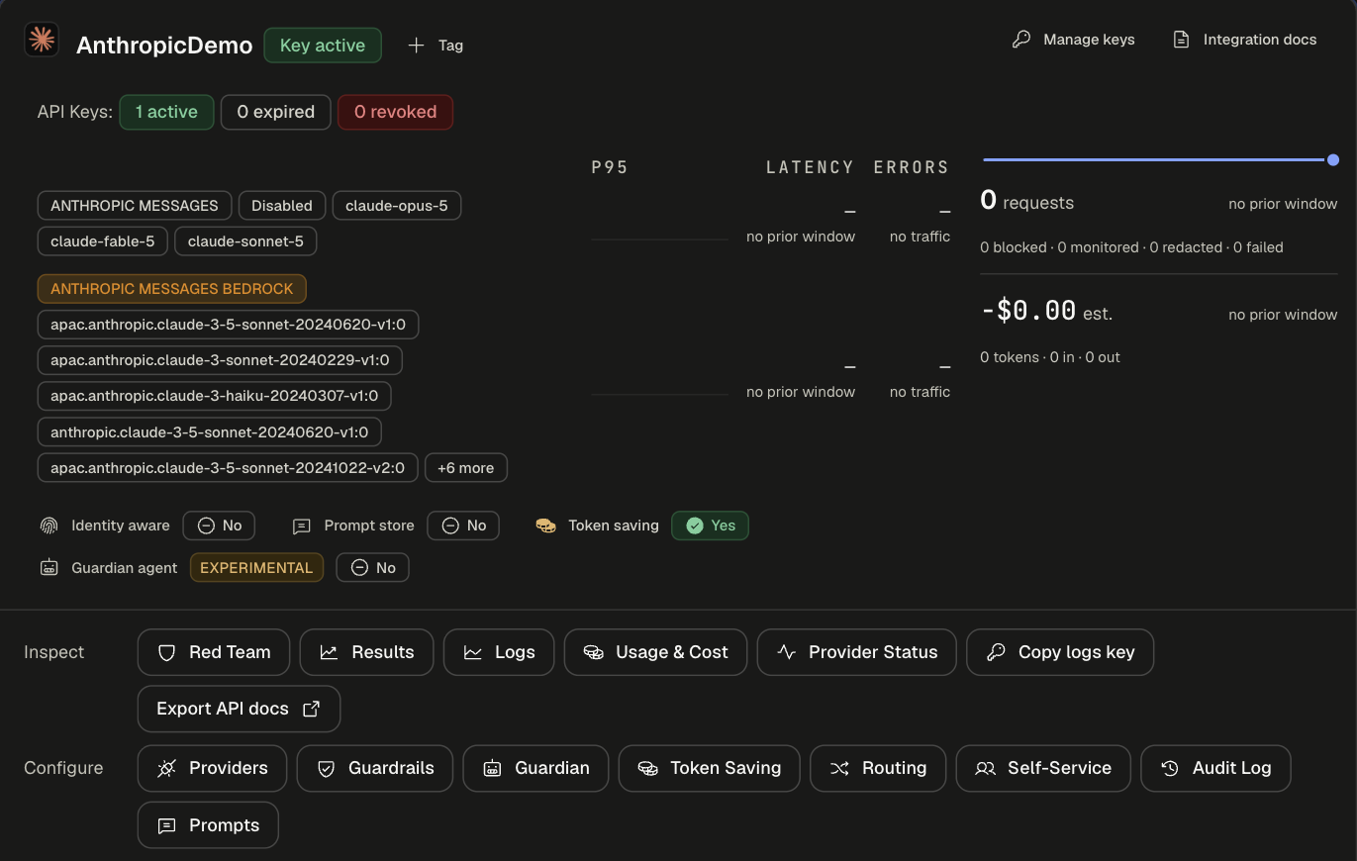Click the Prompt store chat icon

302,526
